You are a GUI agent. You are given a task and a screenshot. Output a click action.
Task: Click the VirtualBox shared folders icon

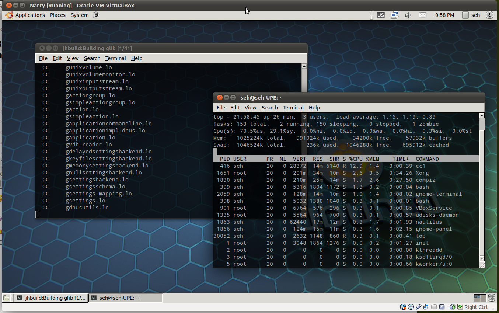tap(434, 307)
